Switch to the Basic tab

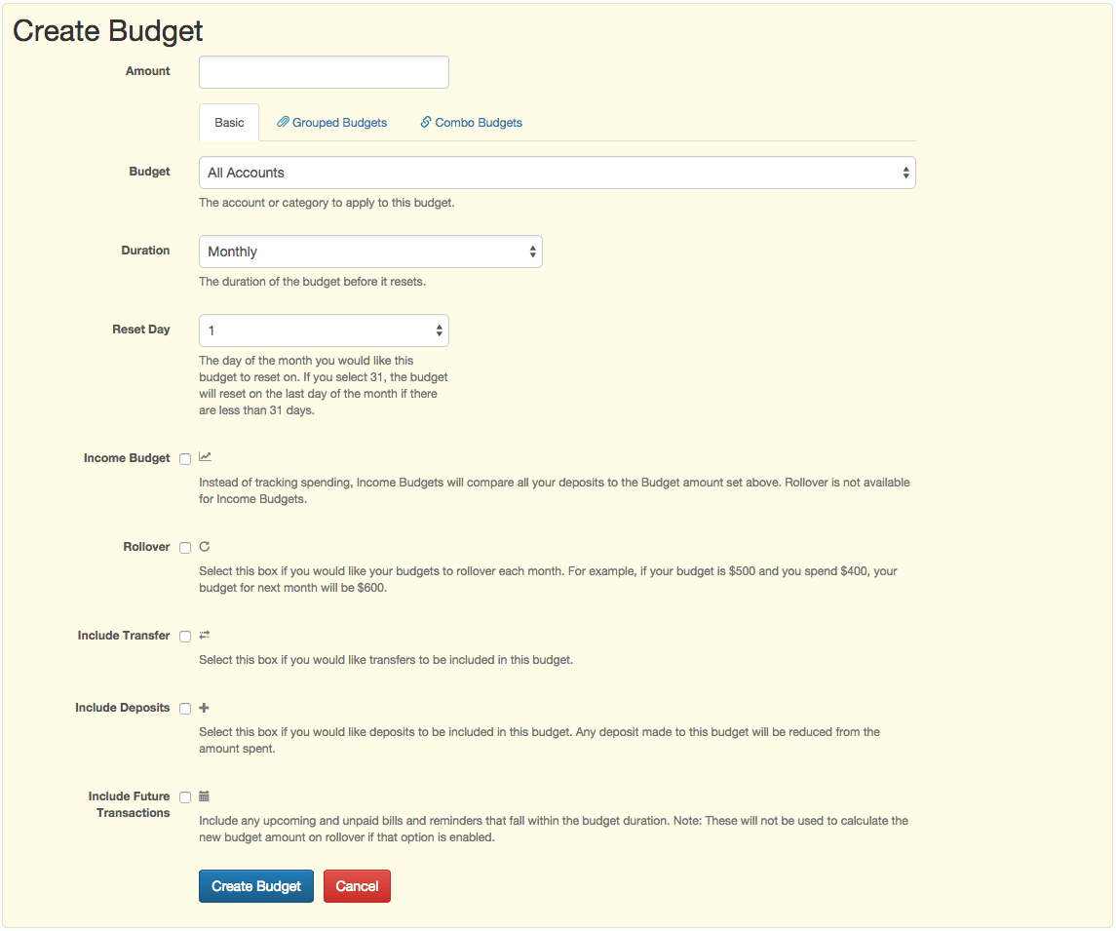coord(229,123)
